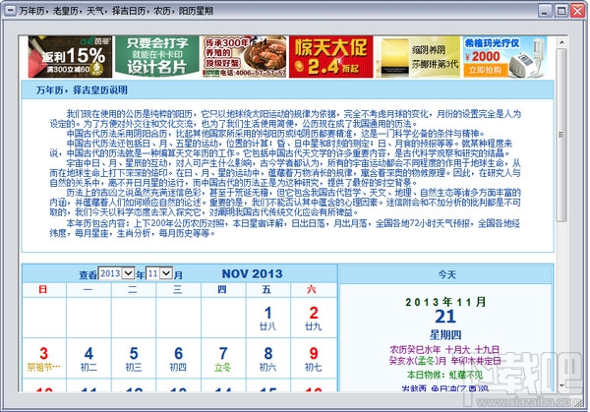Select November 9 初七 in the calendar

click(x=313, y=358)
